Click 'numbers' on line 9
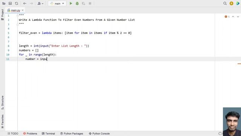Screen dimensions: 241x136 [x=24, y=50]
